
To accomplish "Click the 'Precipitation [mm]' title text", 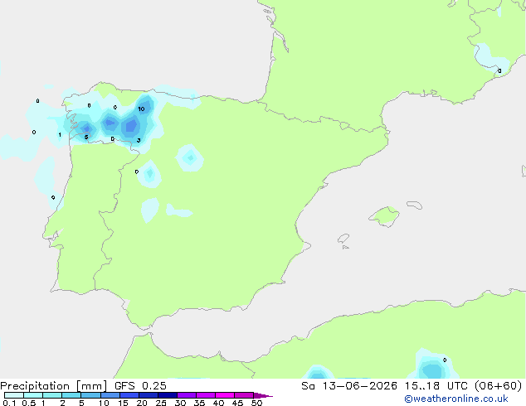I will click(54, 386).
